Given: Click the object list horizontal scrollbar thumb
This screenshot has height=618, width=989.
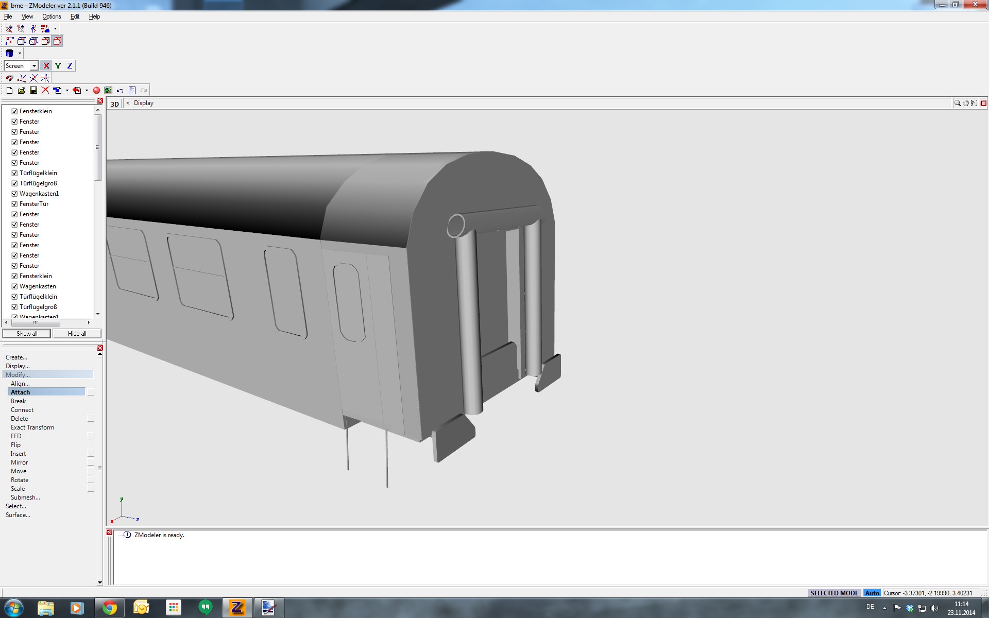Looking at the screenshot, I should (36, 322).
